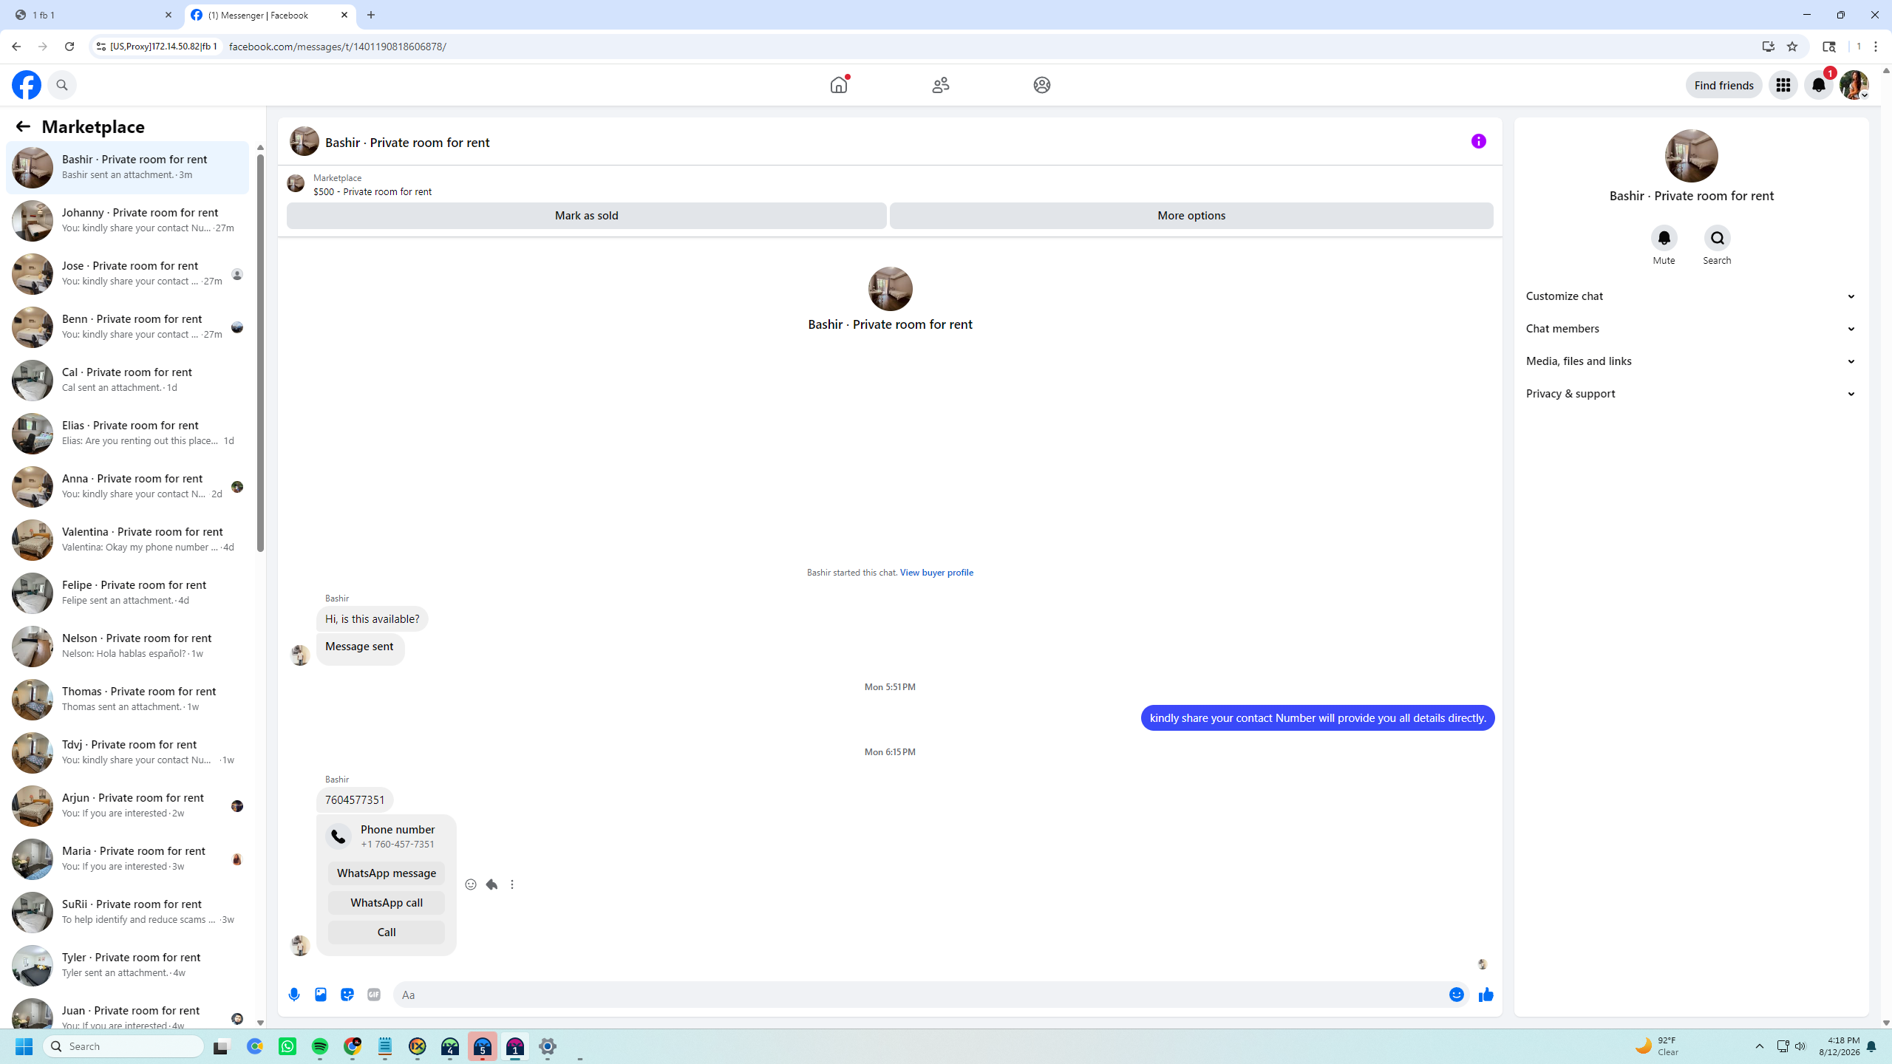Open the Groups icon in top nav

coord(1042,85)
